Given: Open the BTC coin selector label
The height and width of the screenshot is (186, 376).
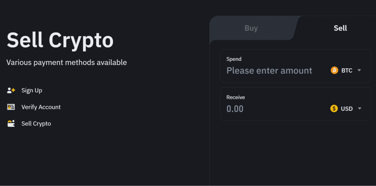Looking at the screenshot, I should pyautogui.click(x=347, y=70).
